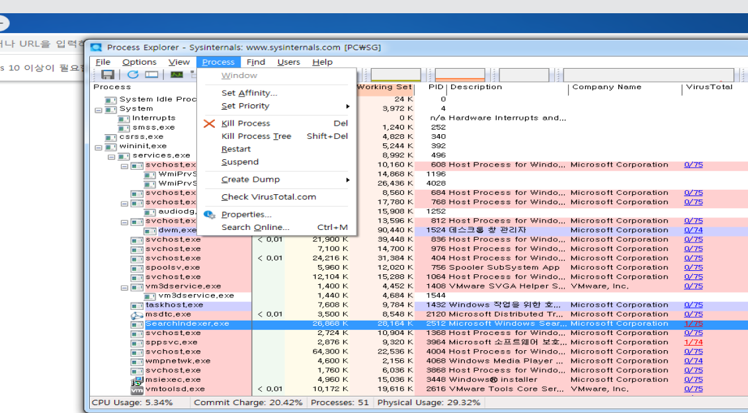Click the orange-lined commit mini graph in toolbar
This screenshot has height=413, width=748.
click(460, 75)
